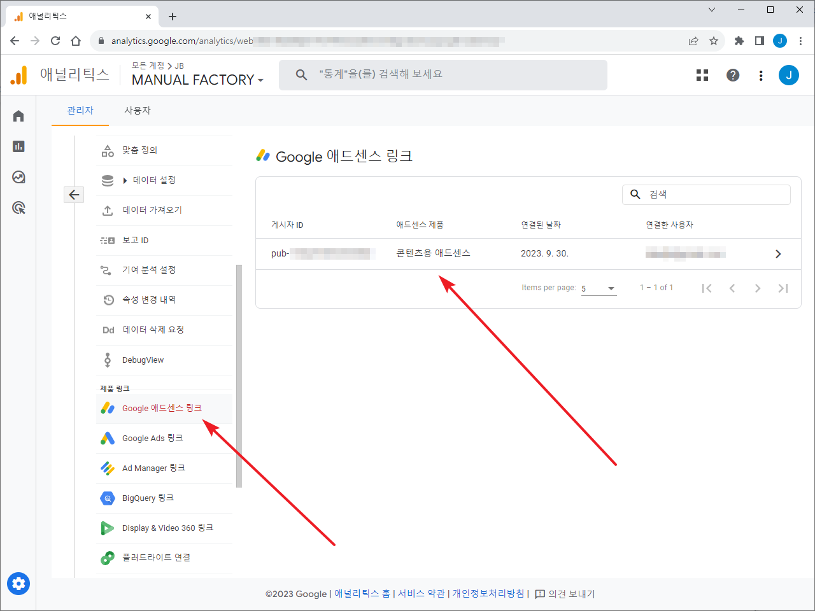Viewport: 815px width, 611px height.
Task: Bookmark this page with star icon
Action: (x=714, y=41)
